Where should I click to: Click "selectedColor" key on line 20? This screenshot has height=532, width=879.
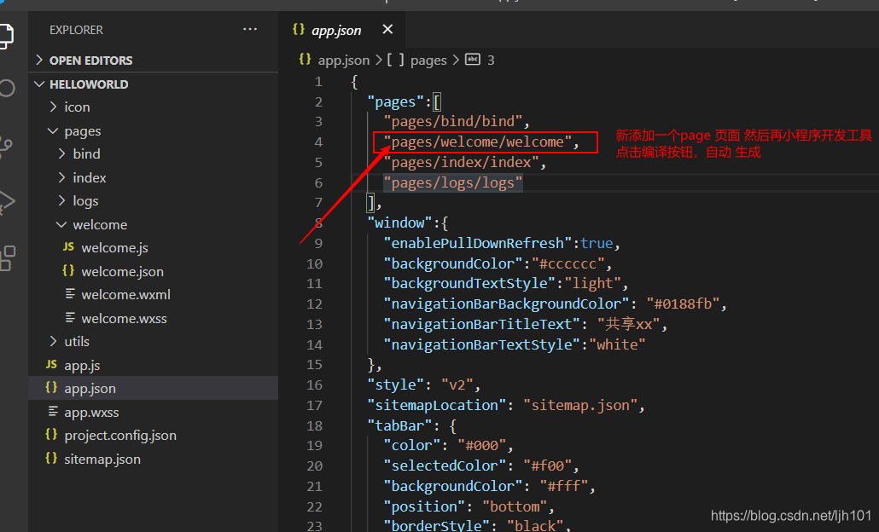click(445, 465)
